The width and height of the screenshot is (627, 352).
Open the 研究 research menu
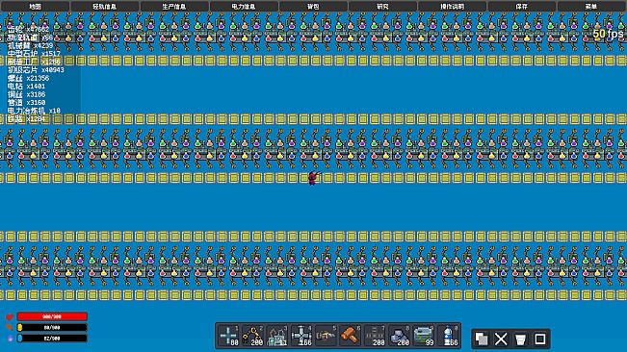click(x=382, y=6)
